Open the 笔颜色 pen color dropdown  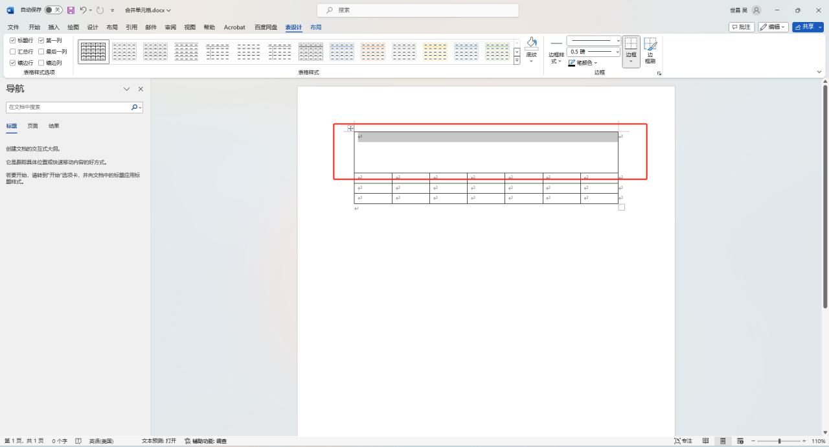583,63
